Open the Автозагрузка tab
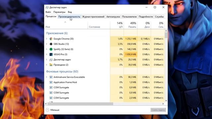Image resolution: width=212 pixels, height=119 pixels. [113, 17]
